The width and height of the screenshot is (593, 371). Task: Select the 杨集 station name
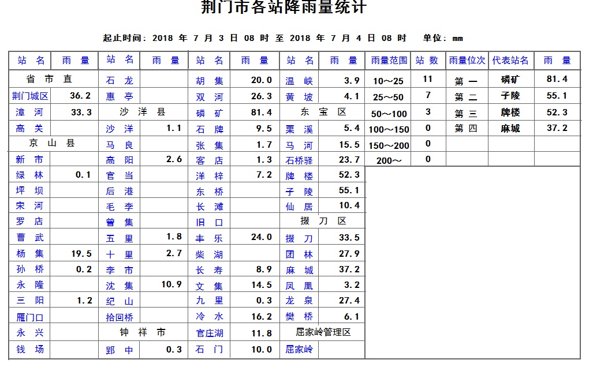click(30, 254)
